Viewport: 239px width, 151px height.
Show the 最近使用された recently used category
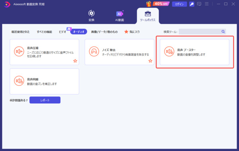coord(20,32)
